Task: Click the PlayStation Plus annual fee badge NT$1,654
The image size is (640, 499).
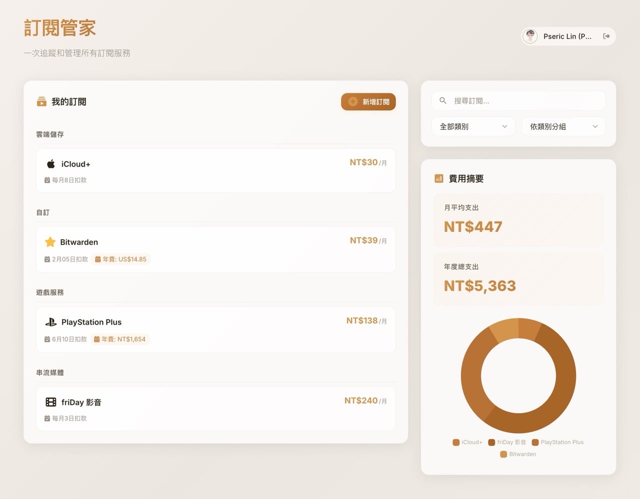Action: (x=120, y=339)
